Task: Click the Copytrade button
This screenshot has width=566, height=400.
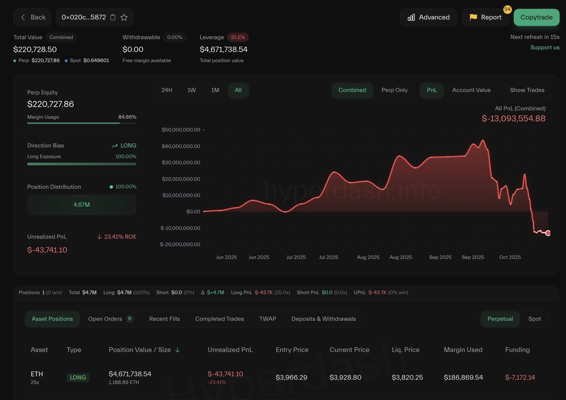Action: (536, 17)
